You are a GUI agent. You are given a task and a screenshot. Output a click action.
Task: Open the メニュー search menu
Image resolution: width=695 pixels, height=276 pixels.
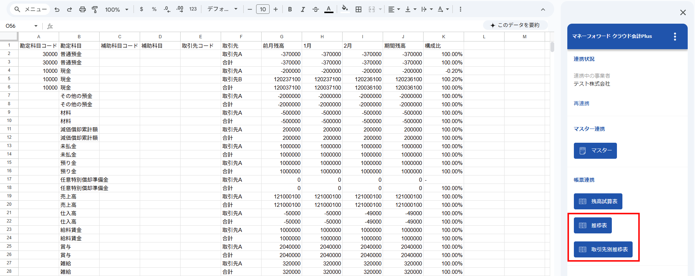click(x=31, y=9)
